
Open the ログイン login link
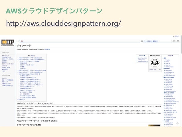[x=177, y=36]
